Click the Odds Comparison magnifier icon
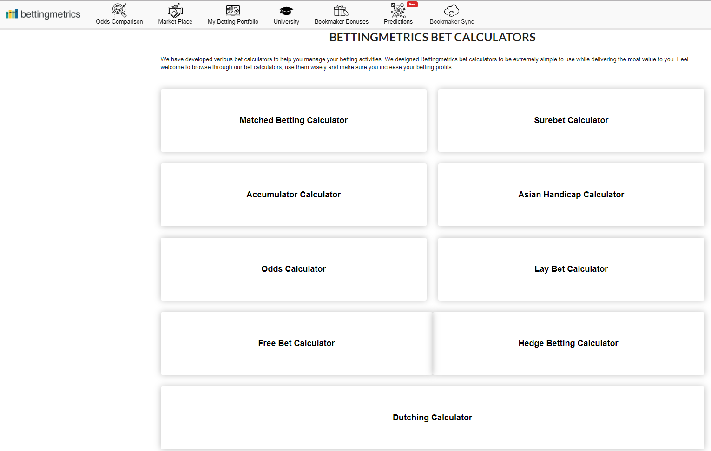The image size is (711, 451). click(x=119, y=10)
